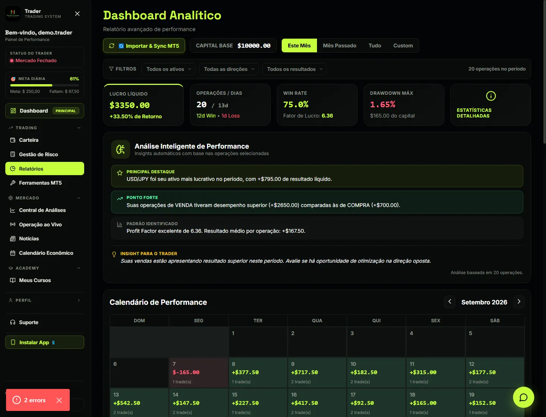Viewport: 546px width, 417px height.
Task: Open Calendário Econômico page
Action: 45,253
